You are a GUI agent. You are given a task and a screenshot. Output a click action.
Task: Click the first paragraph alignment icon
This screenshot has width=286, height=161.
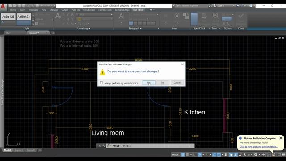(x=131, y=23)
